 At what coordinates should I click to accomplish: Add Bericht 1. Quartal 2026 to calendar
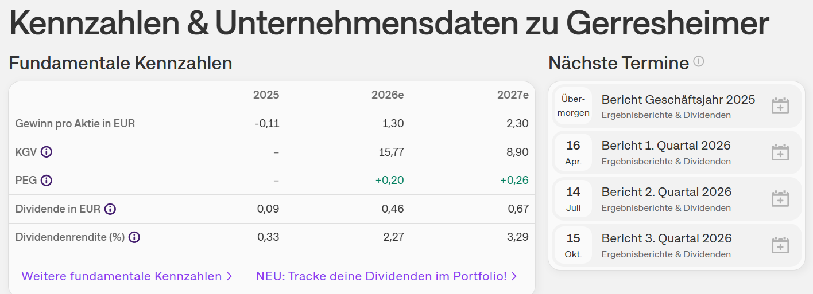(x=780, y=152)
